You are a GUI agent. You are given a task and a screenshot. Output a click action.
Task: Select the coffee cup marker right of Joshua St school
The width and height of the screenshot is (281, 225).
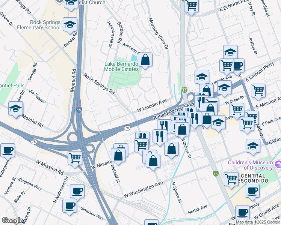(239, 66)
